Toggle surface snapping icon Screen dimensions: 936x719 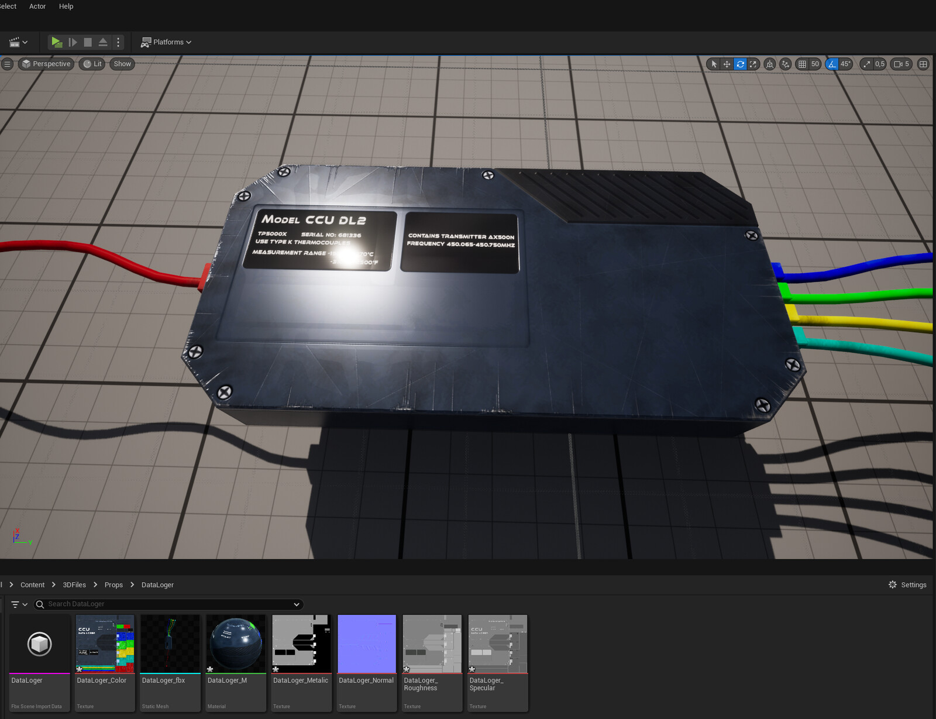click(786, 64)
